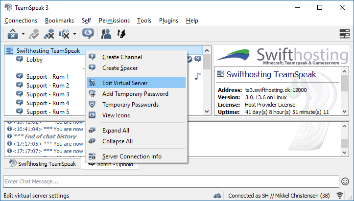Switch to Swifthosting TeamSpeak chat tab

[x=43, y=163]
